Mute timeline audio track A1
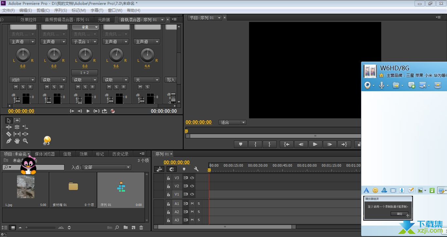Viewport: 447px width, 237px height. pos(192,204)
